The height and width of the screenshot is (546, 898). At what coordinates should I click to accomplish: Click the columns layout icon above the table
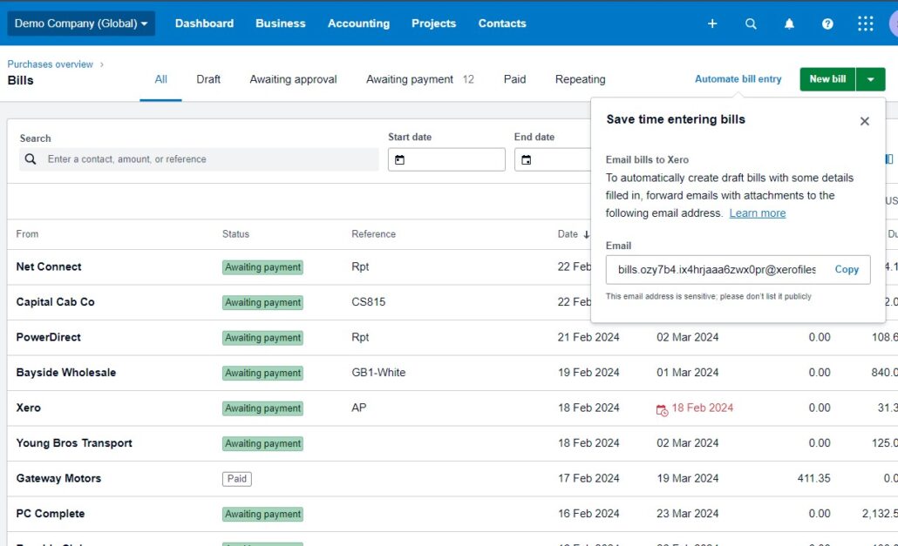888,158
